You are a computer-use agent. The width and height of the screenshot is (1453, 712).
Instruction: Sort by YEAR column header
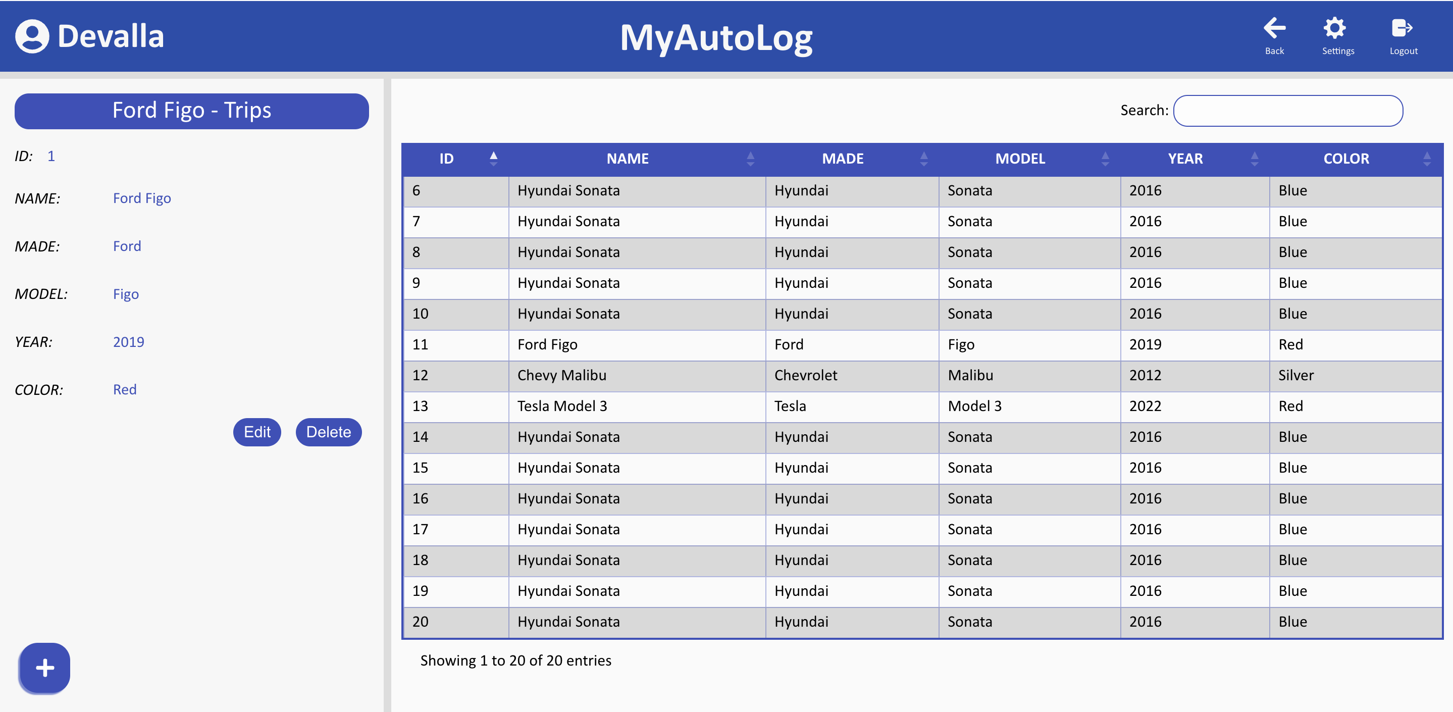(1185, 159)
